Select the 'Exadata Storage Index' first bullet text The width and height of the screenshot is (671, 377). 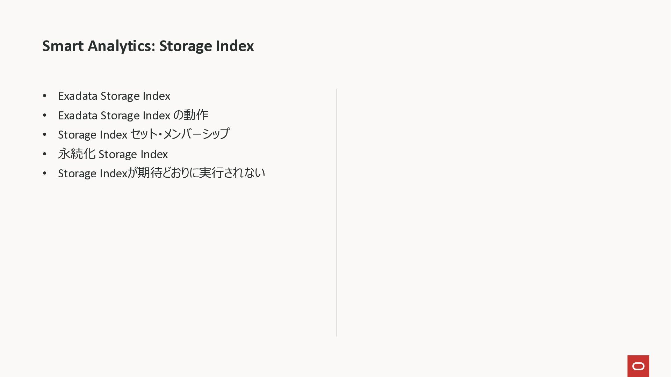(114, 96)
